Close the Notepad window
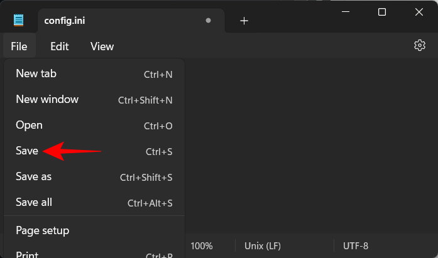 [x=417, y=12]
